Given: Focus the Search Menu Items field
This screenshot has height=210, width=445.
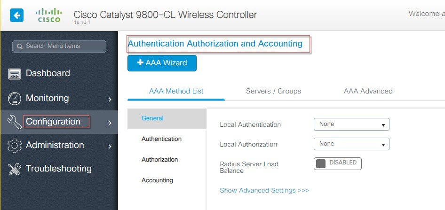Looking at the screenshot, I should pos(59,46).
